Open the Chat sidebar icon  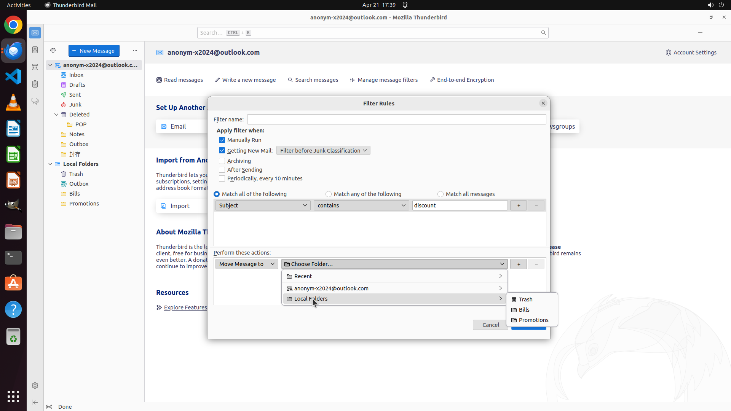point(35,101)
